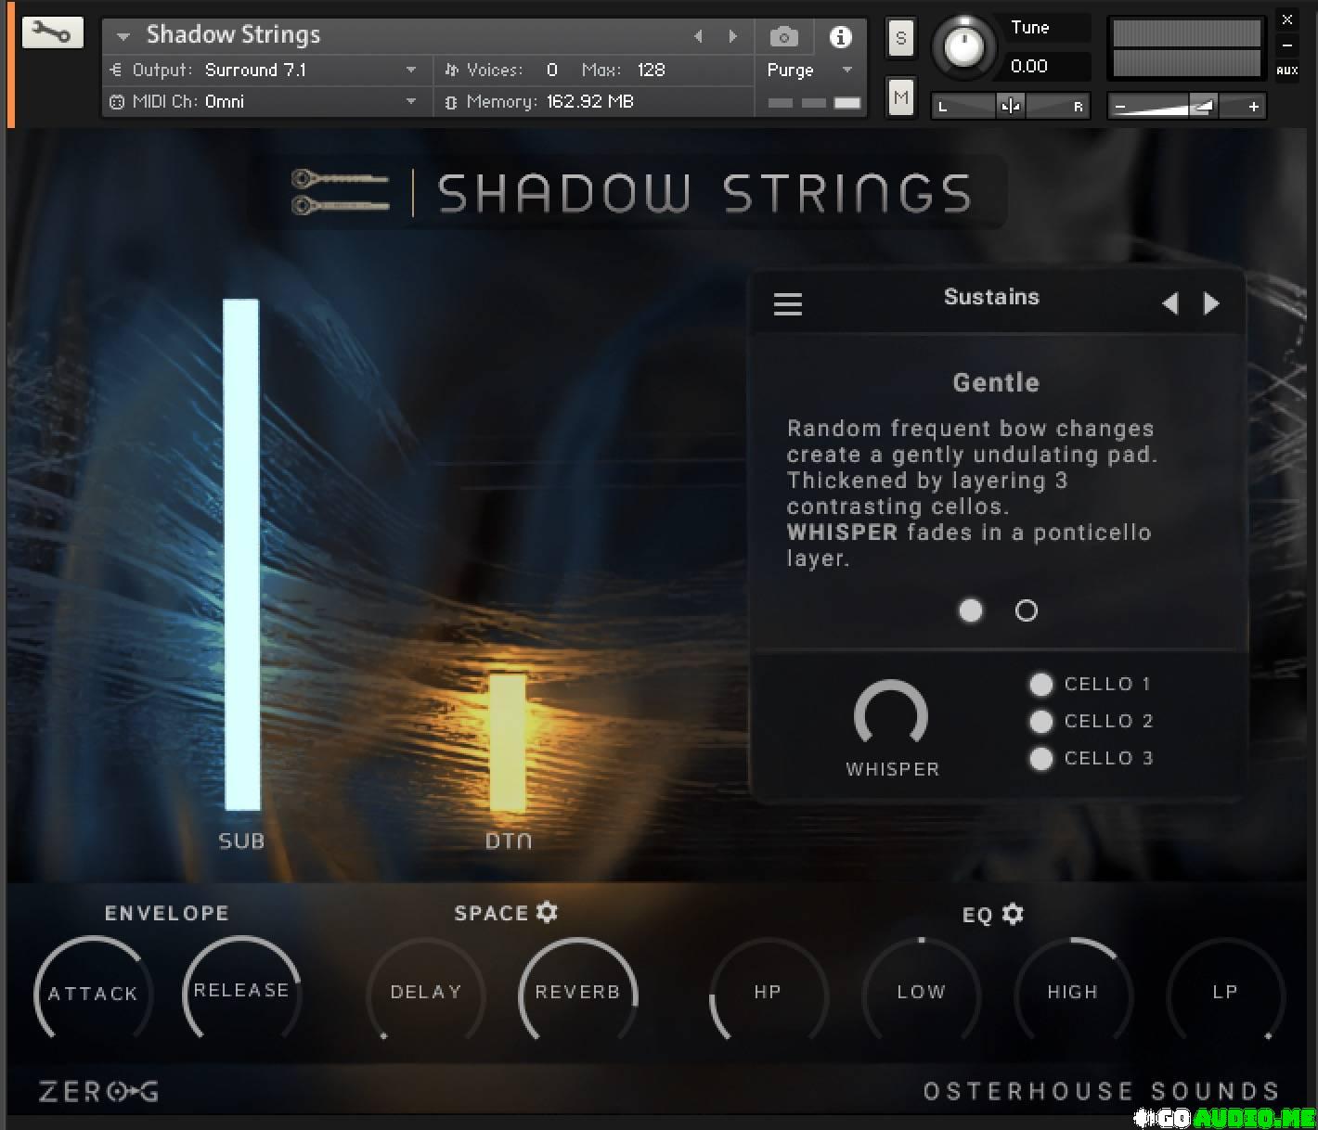The height and width of the screenshot is (1130, 1318).
Task: Click the ZERO-G logo
Action: pos(98,1091)
